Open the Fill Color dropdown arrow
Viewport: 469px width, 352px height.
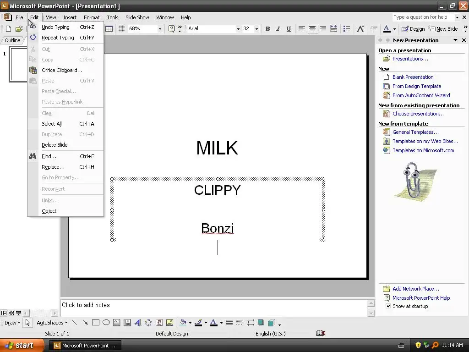(190, 323)
